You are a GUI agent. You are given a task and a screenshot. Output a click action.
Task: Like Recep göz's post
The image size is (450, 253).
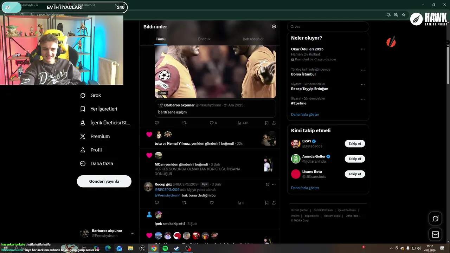(x=212, y=203)
